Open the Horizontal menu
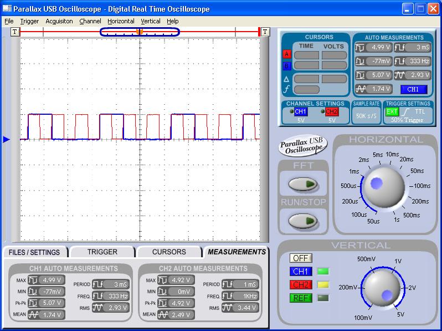The width and height of the screenshot is (442, 331). (x=121, y=21)
